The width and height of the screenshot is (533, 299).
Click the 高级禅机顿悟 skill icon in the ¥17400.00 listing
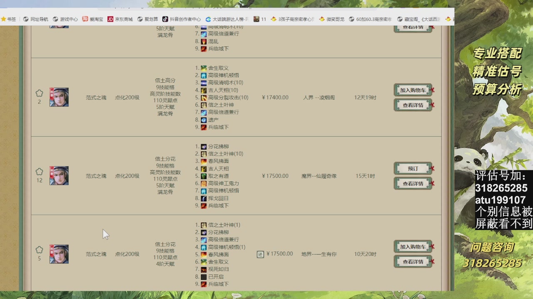click(x=204, y=76)
